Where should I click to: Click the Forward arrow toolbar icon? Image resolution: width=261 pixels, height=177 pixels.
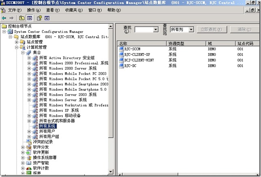coord(11,18)
